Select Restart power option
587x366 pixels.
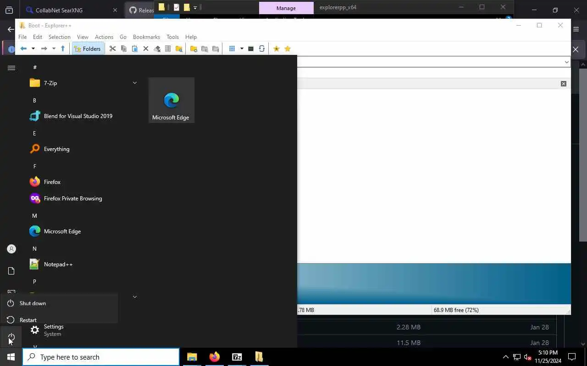(x=59, y=320)
